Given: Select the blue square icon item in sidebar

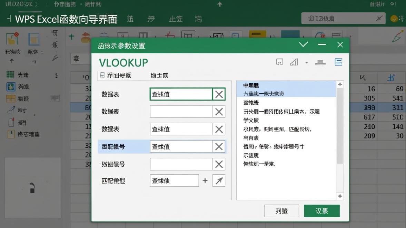Looking at the screenshot, I should click(x=18, y=86).
